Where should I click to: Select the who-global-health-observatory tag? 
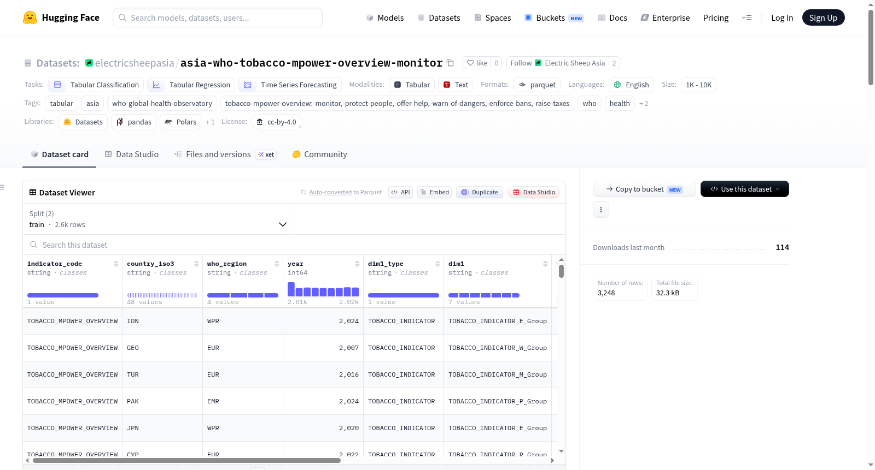162,103
